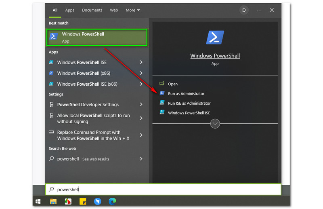Open File Explorer from the taskbar
323x209 pixels.
click(53, 201)
